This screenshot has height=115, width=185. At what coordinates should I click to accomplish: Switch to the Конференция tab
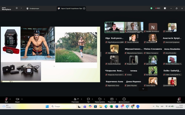tap(33, 8)
